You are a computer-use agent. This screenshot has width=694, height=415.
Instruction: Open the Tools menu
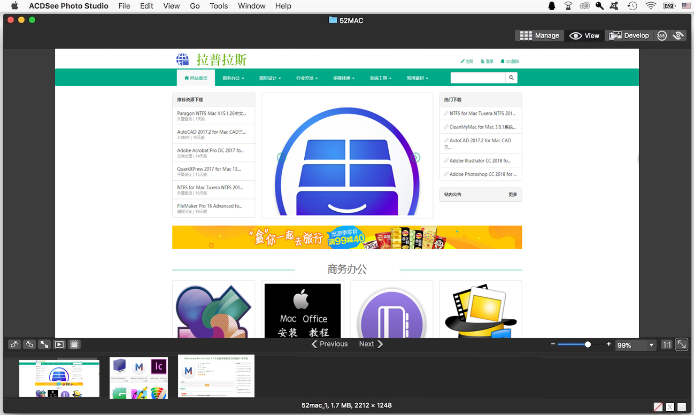(x=219, y=6)
